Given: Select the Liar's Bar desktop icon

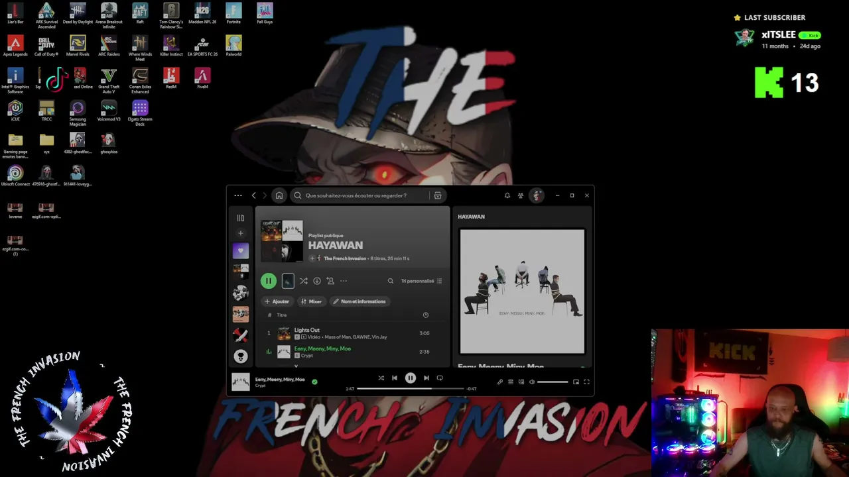Looking at the screenshot, I should point(15,14).
